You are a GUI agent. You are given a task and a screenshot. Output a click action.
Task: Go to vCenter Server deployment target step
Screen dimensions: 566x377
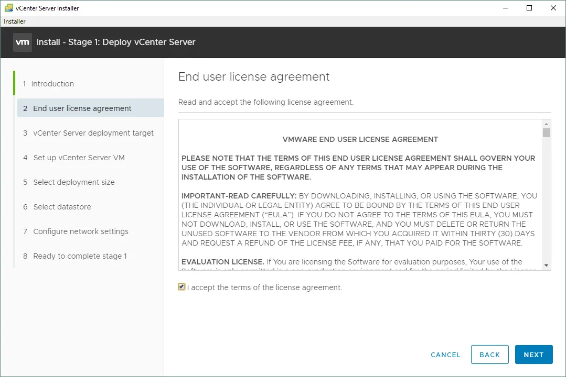click(x=93, y=133)
